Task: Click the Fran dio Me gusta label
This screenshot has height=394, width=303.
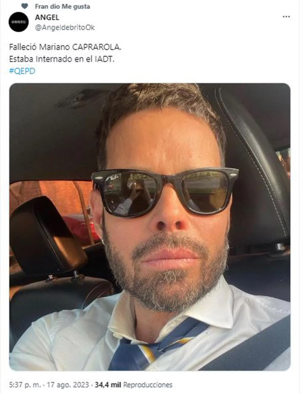Action: 62,7
